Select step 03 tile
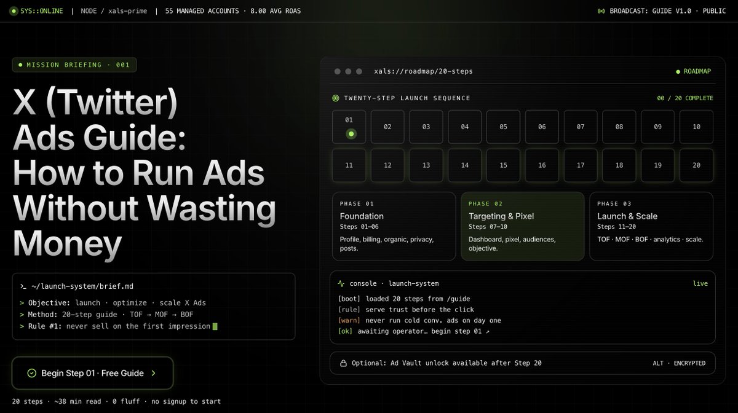738x413 pixels. 426,127
